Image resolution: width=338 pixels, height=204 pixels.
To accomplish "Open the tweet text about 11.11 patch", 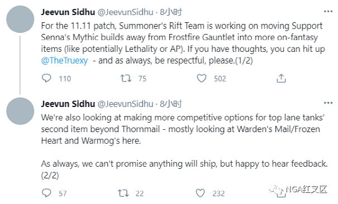I will (183, 43).
